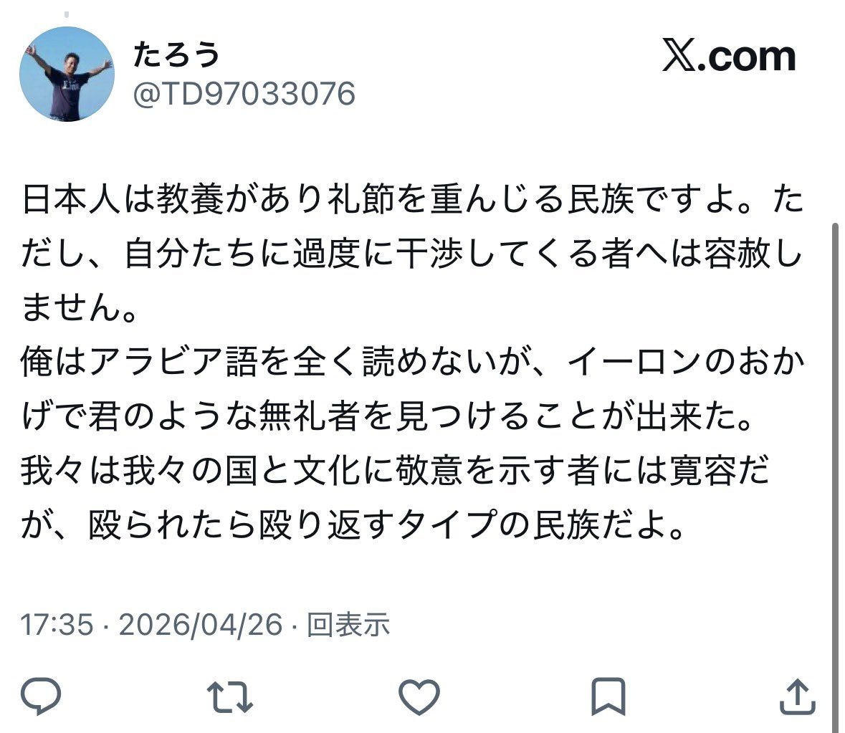Click the たろう display name
The width and height of the screenshot is (845, 733).
(x=176, y=54)
